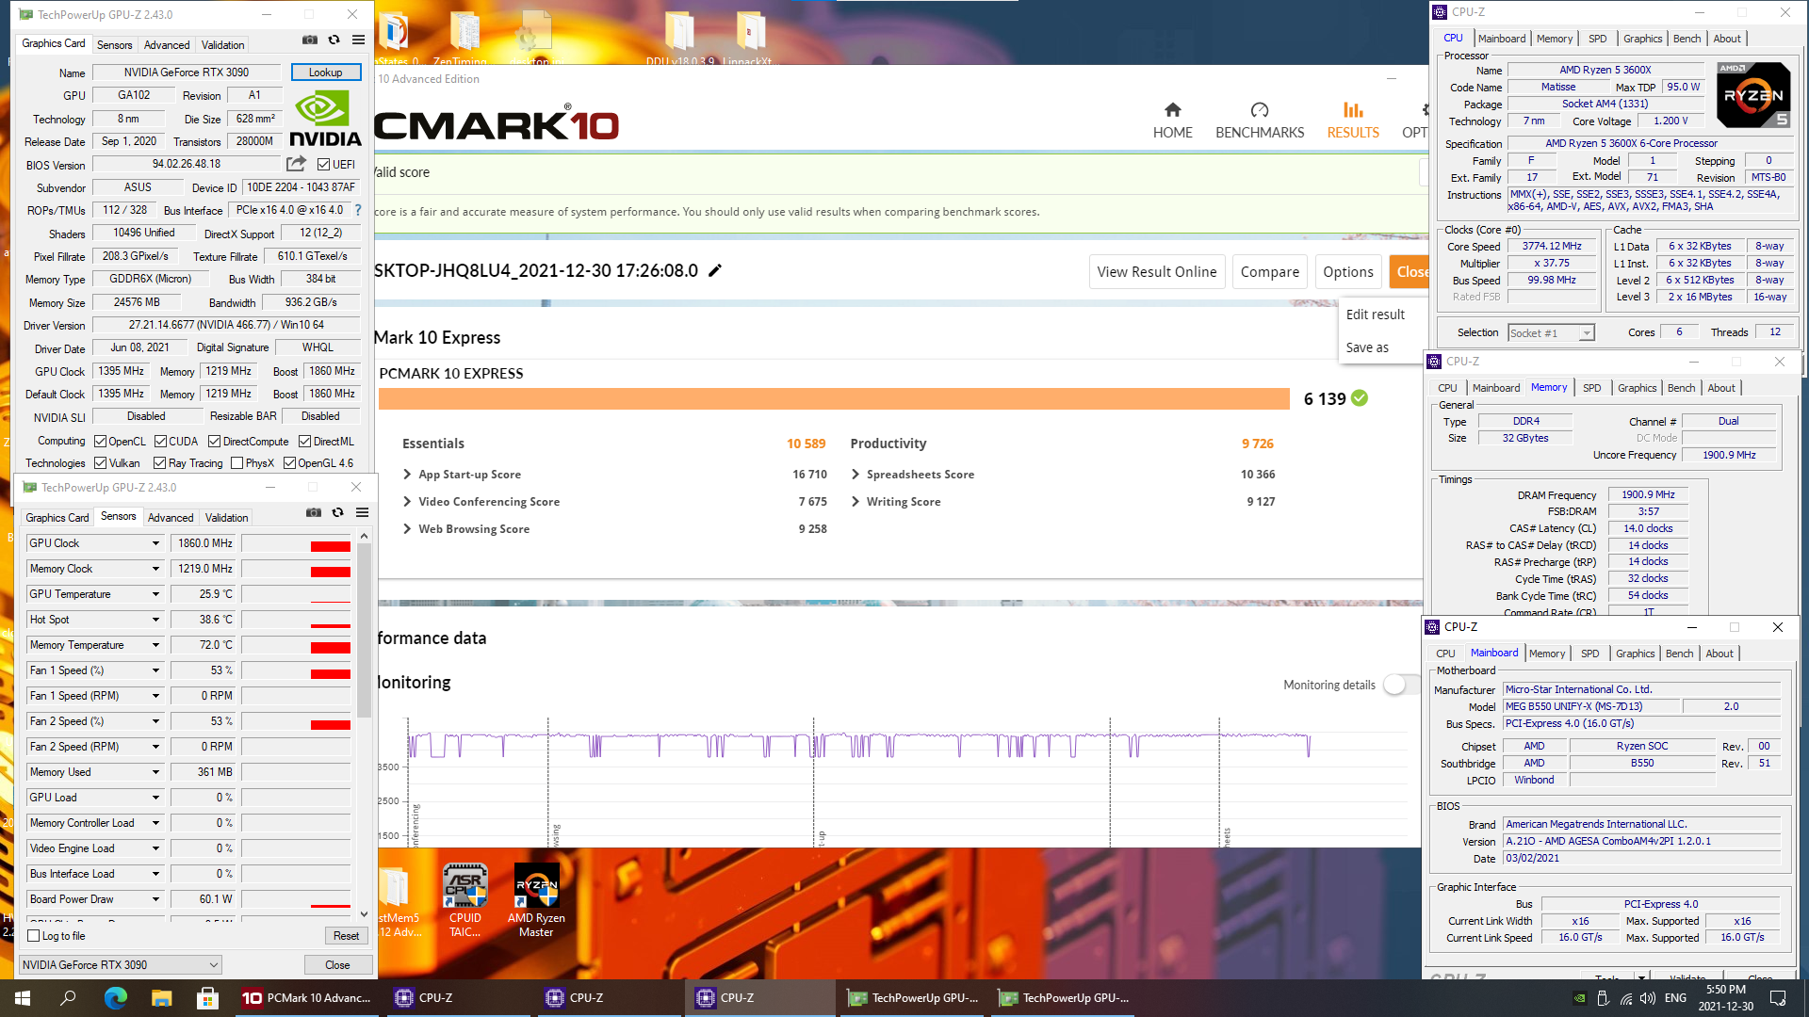
Task: Click the Options button in PCMark
Action: click(1347, 272)
